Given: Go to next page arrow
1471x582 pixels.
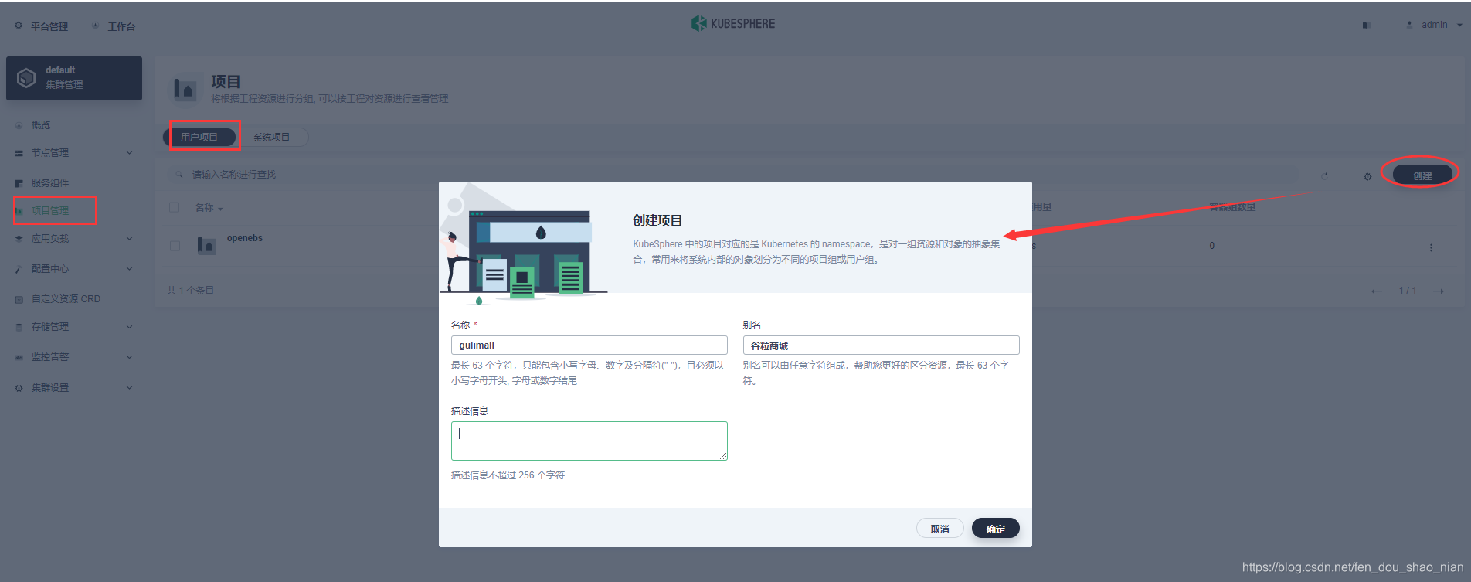Looking at the screenshot, I should (x=1440, y=291).
